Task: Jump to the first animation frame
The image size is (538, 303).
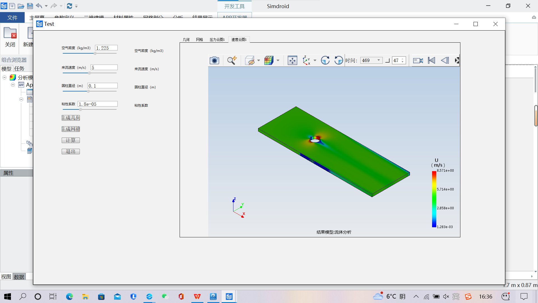Action: pos(432,60)
